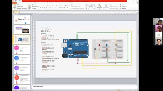The height and width of the screenshot is (91, 163).
Task: Open the Layout (Макет) dropdown
Action: [x=34, y=5]
